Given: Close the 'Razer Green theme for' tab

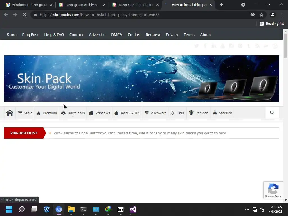Looking at the screenshot, I should click(157, 5).
